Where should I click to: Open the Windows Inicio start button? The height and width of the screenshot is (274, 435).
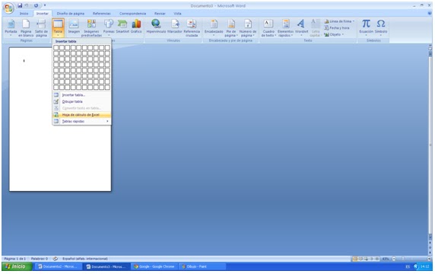[17, 266]
